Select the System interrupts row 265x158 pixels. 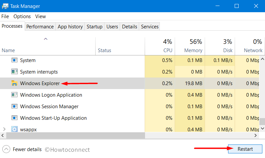(x=130, y=72)
